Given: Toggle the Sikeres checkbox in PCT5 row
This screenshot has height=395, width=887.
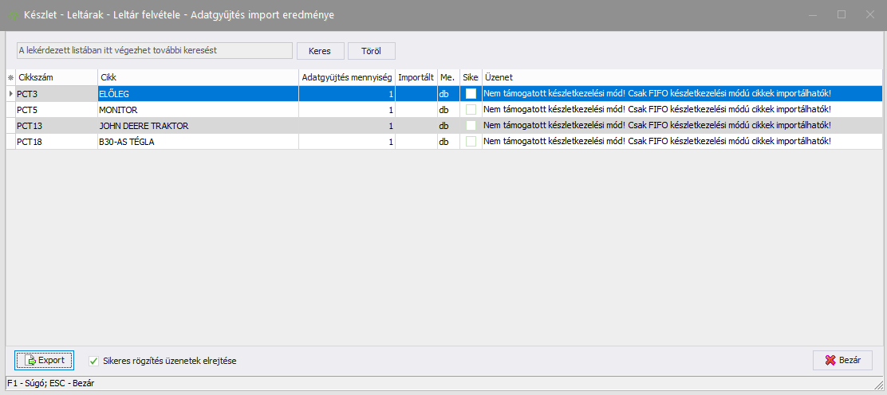Looking at the screenshot, I should click(x=471, y=110).
